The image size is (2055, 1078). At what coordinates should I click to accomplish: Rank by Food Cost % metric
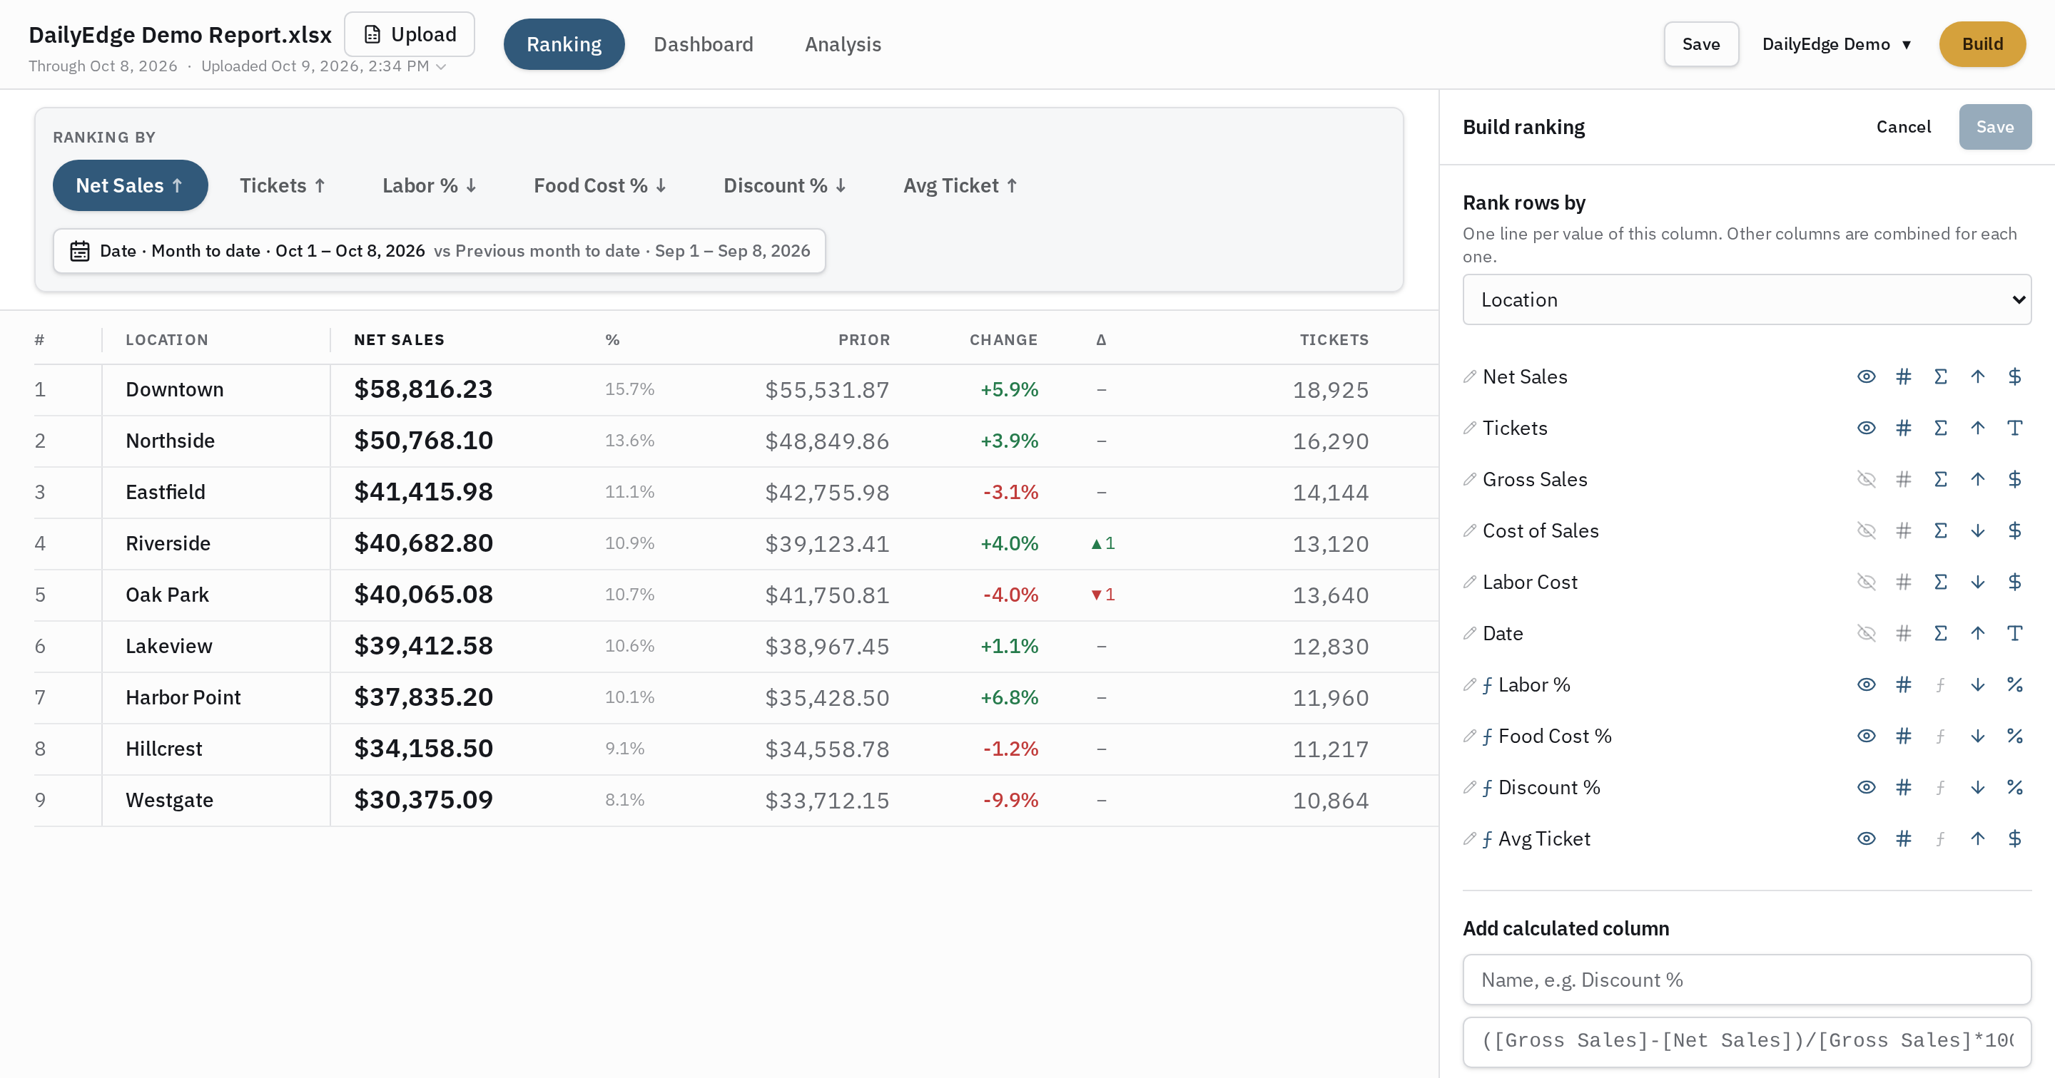click(600, 186)
